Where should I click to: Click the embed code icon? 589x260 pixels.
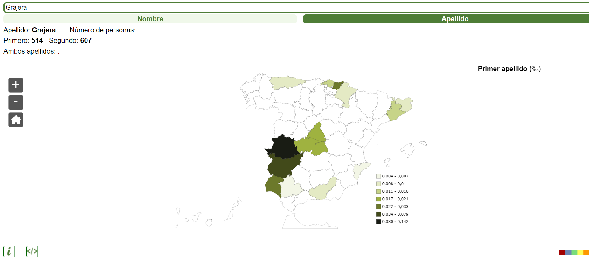(x=32, y=251)
